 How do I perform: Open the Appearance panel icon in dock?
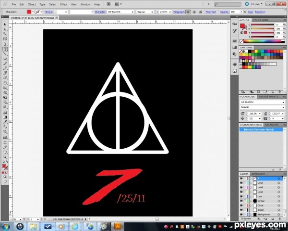[235, 64]
